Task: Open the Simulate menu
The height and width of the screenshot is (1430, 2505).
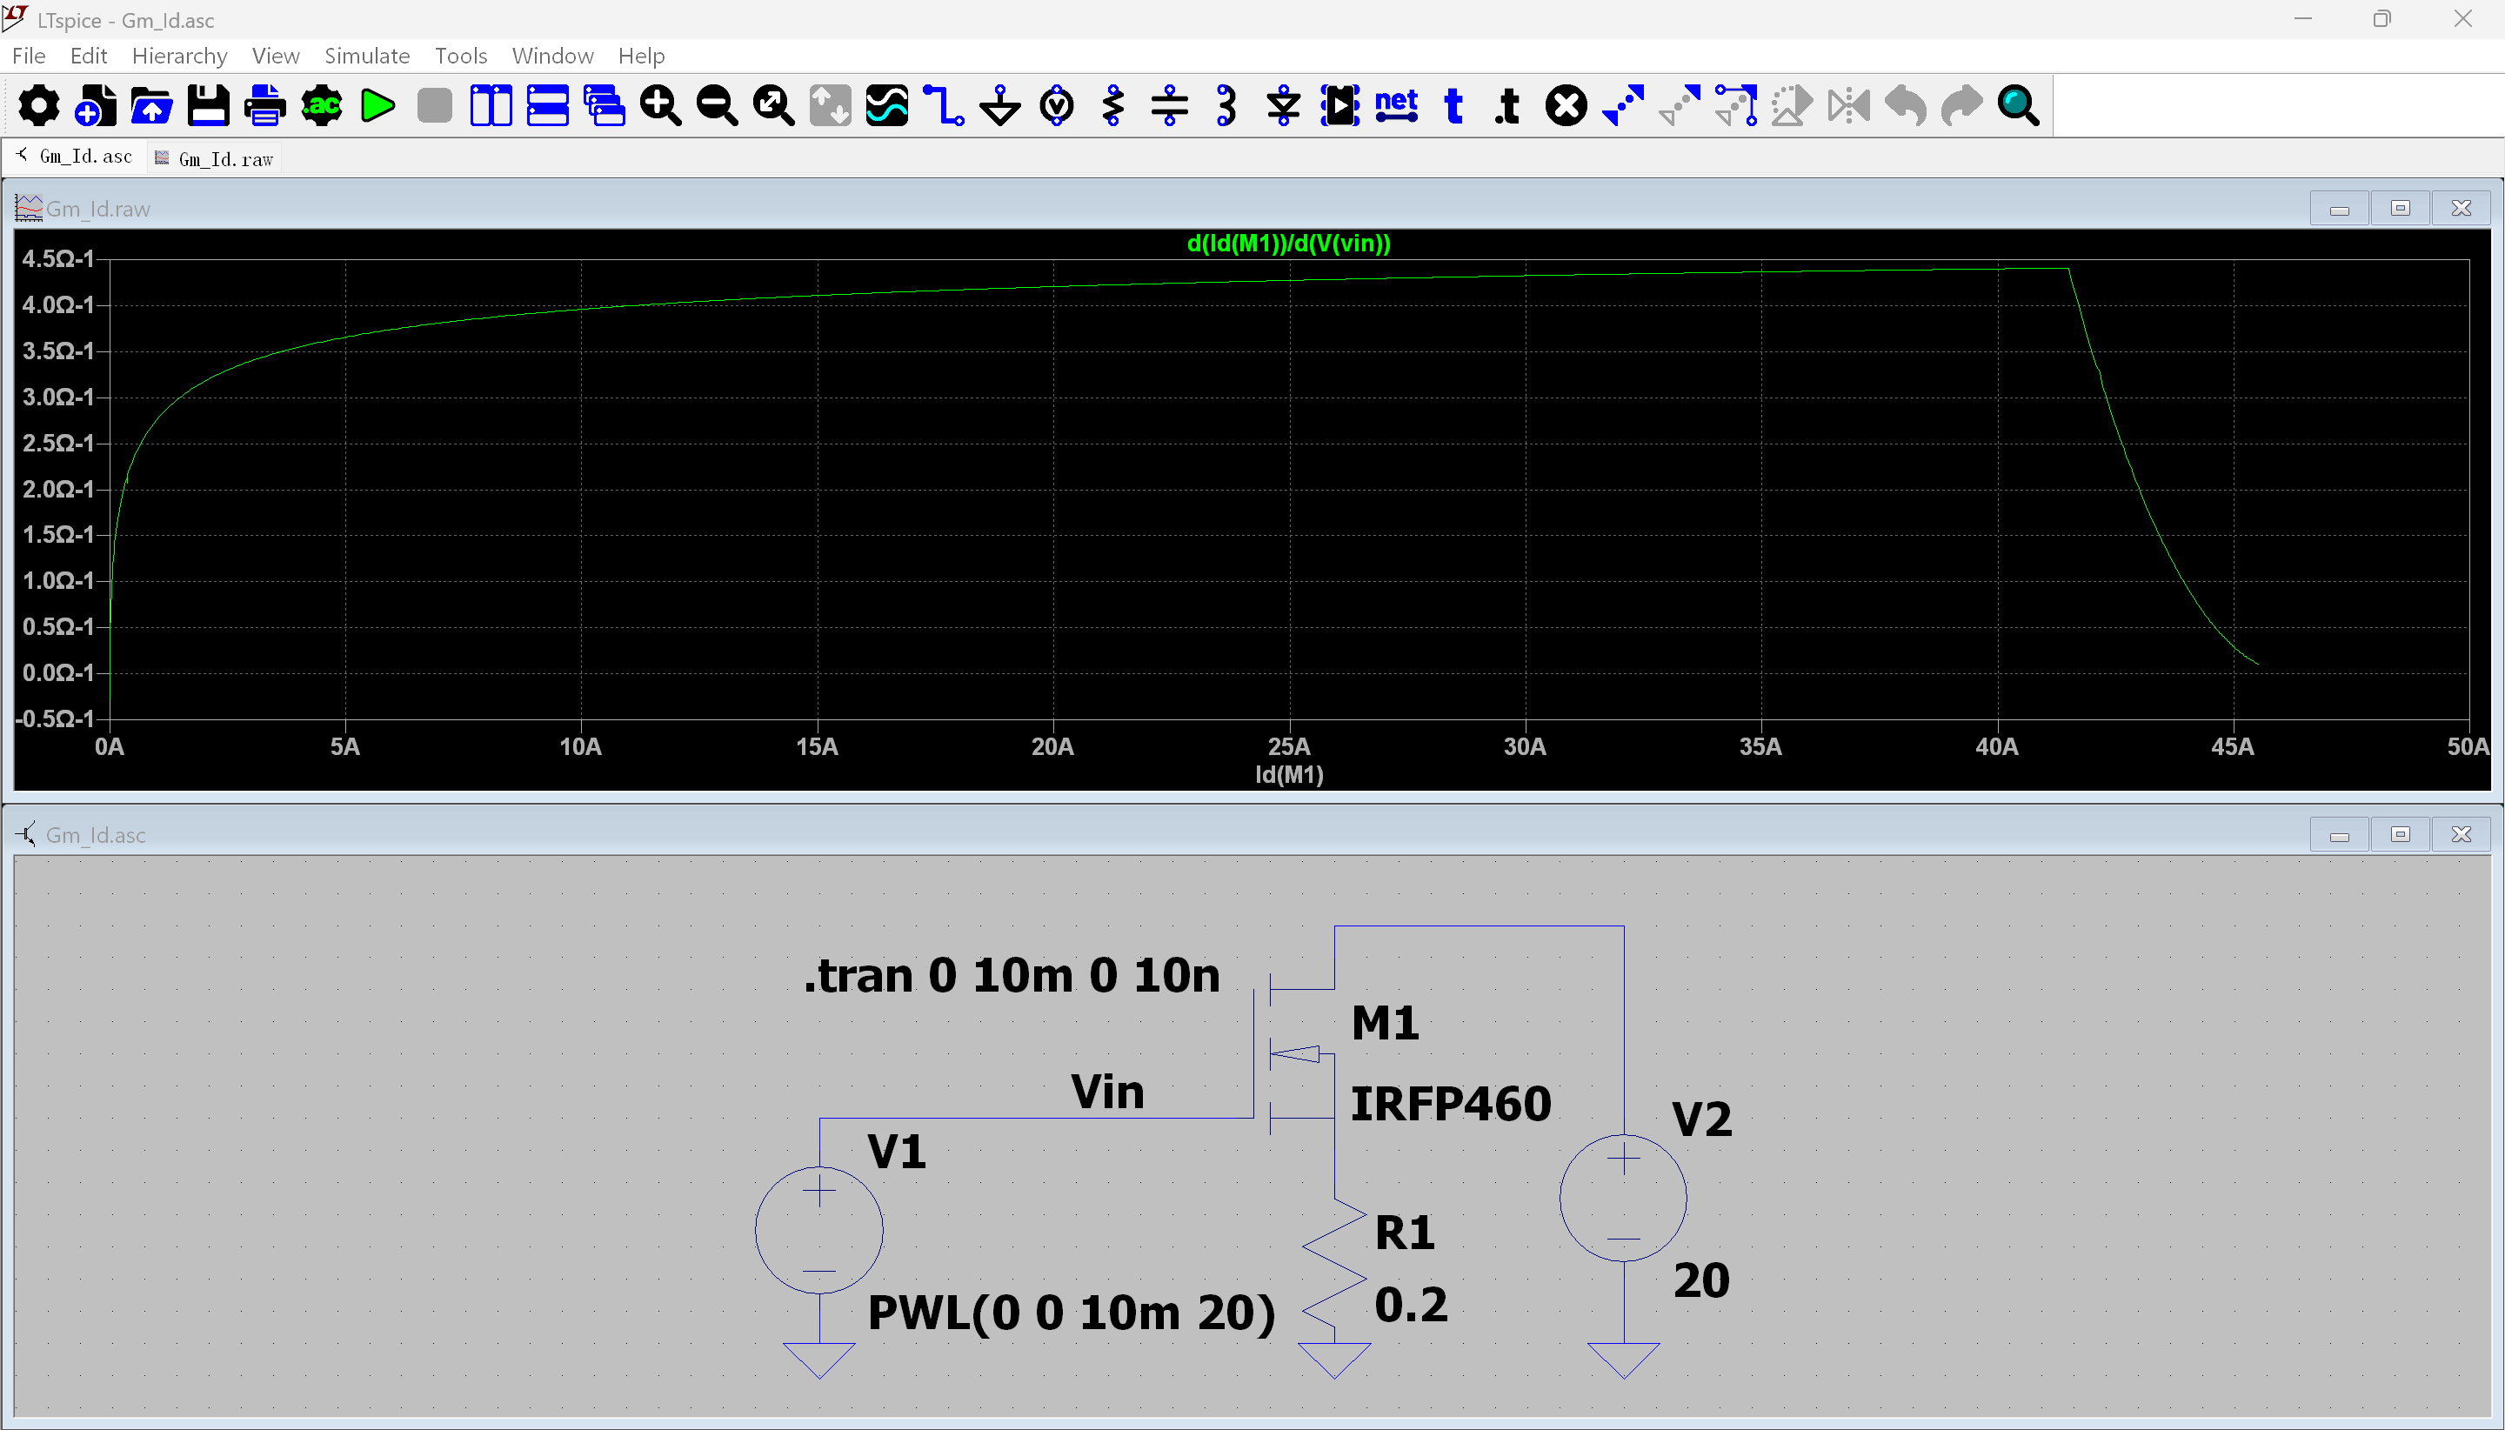Action: 367,56
